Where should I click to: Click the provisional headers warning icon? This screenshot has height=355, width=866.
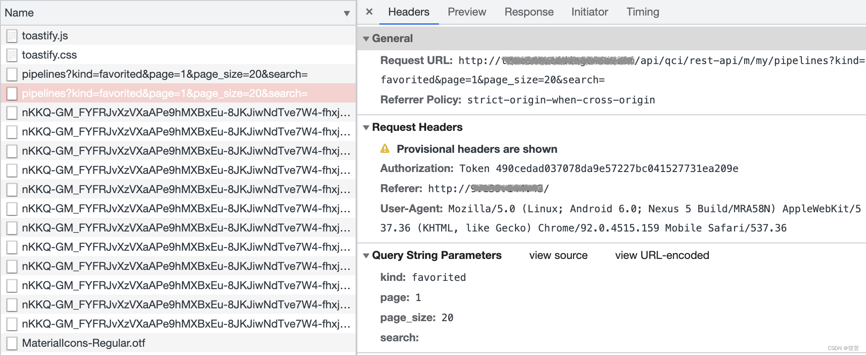pos(385,149)
